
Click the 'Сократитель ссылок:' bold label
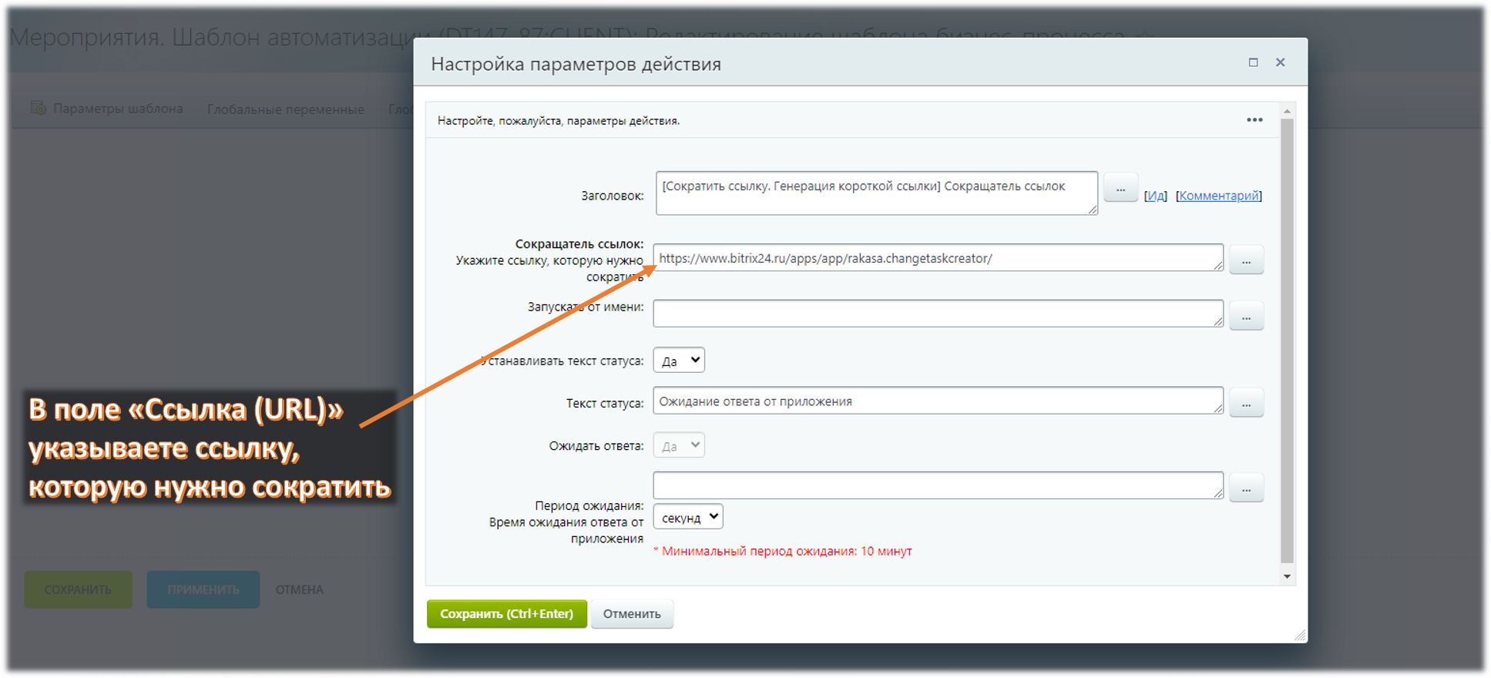[579, 244]
